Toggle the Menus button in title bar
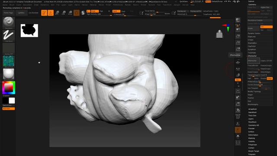Screen dimensions: 277x156 point(208,1)
